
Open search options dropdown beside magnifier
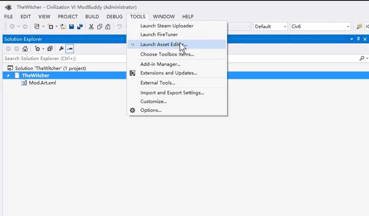367,58
